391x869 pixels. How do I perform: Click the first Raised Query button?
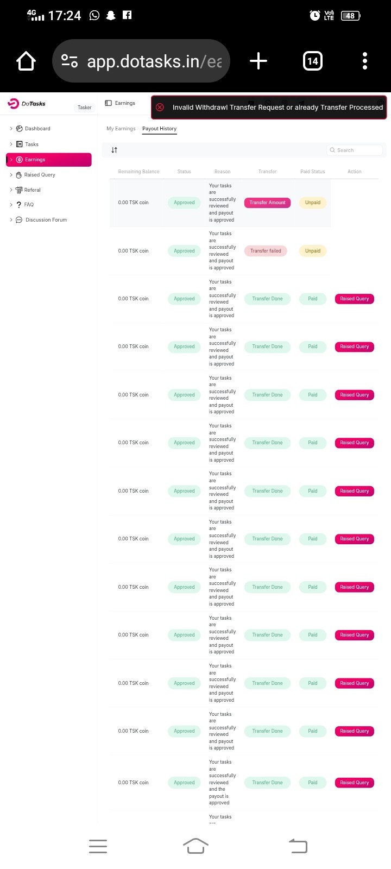[x=354, y=299]
